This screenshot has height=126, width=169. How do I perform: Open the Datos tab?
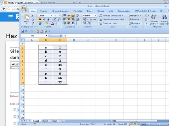(x=90, y=11)
